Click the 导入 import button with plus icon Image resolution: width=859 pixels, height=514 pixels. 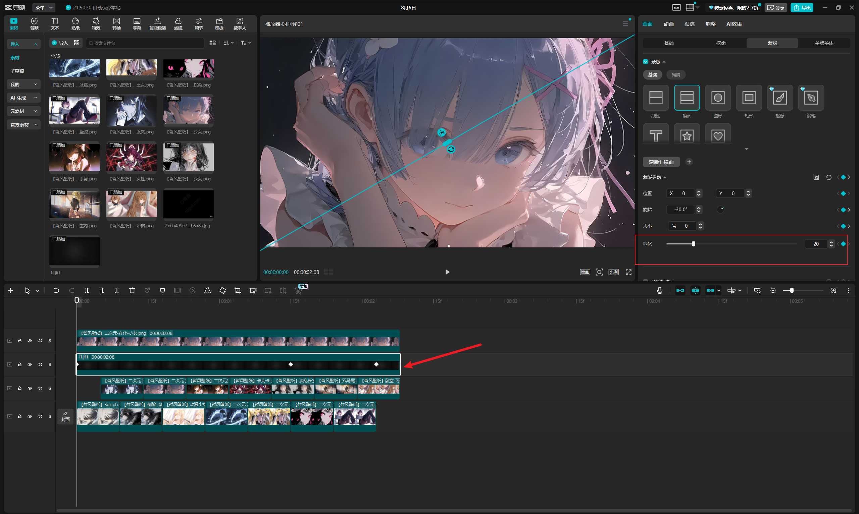pyautogui.click(x=60, y=43)
